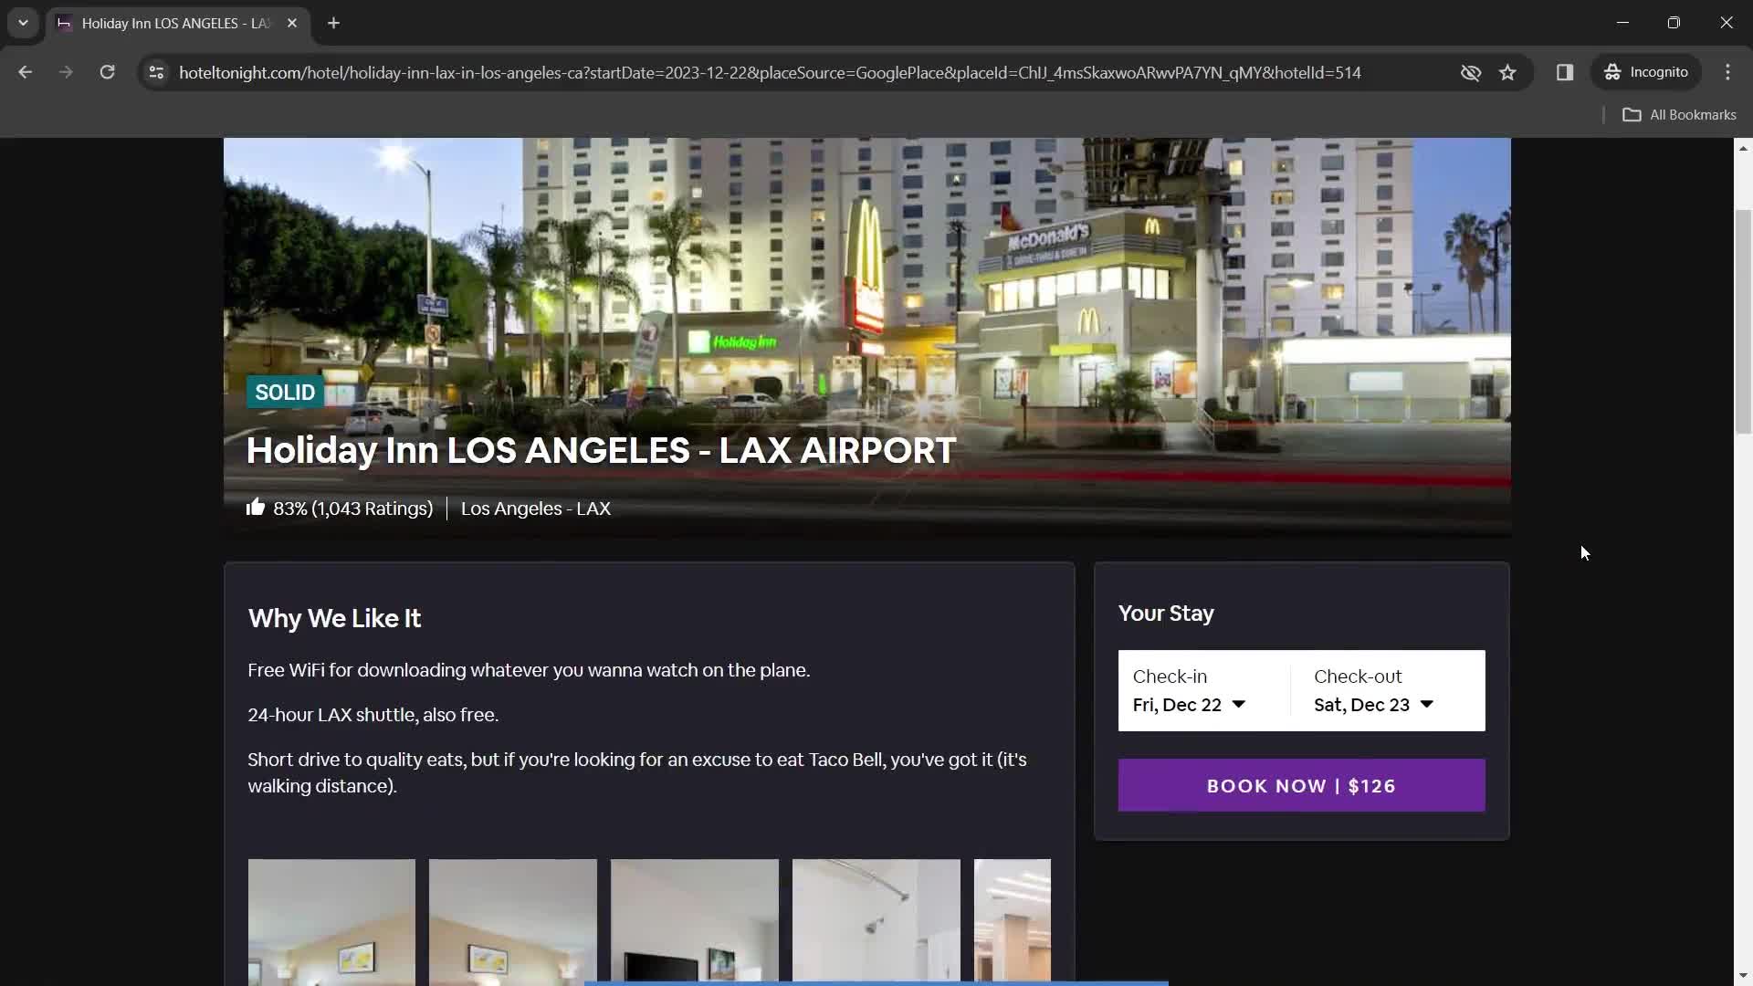Open a new browser tab
Viewport: 1753px width, 986px height.
click(333, 23)
